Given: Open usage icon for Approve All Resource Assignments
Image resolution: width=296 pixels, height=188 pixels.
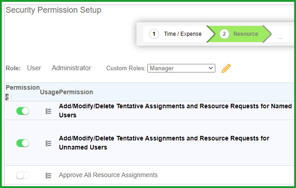Looking at the screenshot, I should click(x=49, y=176).
